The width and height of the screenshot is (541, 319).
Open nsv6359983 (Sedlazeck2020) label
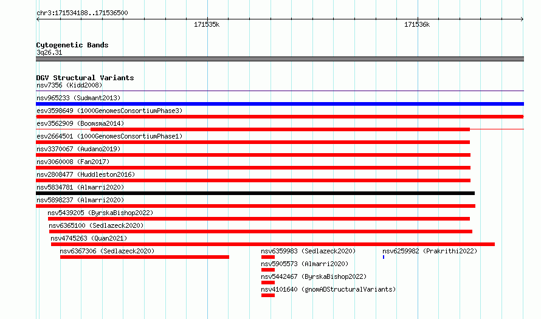(x=308, y=251)
